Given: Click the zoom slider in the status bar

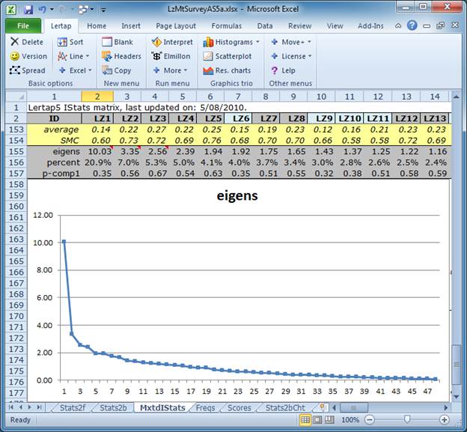Looking at the screenshot, I should pyautogui.click(x=406, y=420).
